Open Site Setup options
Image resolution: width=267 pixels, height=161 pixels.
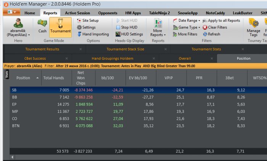coord(88,21)
